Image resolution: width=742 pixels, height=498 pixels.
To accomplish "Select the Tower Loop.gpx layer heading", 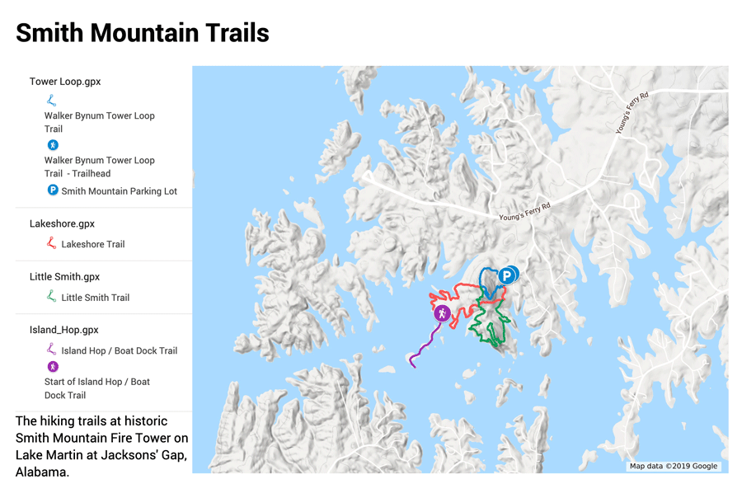I will coord(65,82).
